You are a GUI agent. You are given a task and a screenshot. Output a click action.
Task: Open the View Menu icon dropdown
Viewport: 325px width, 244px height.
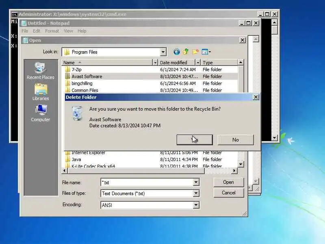(206, 52)
